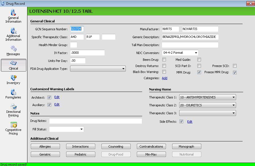Screen dimensions: 255x166
Task: Open the Fill Status dropdown
Action: pos(66,129)
